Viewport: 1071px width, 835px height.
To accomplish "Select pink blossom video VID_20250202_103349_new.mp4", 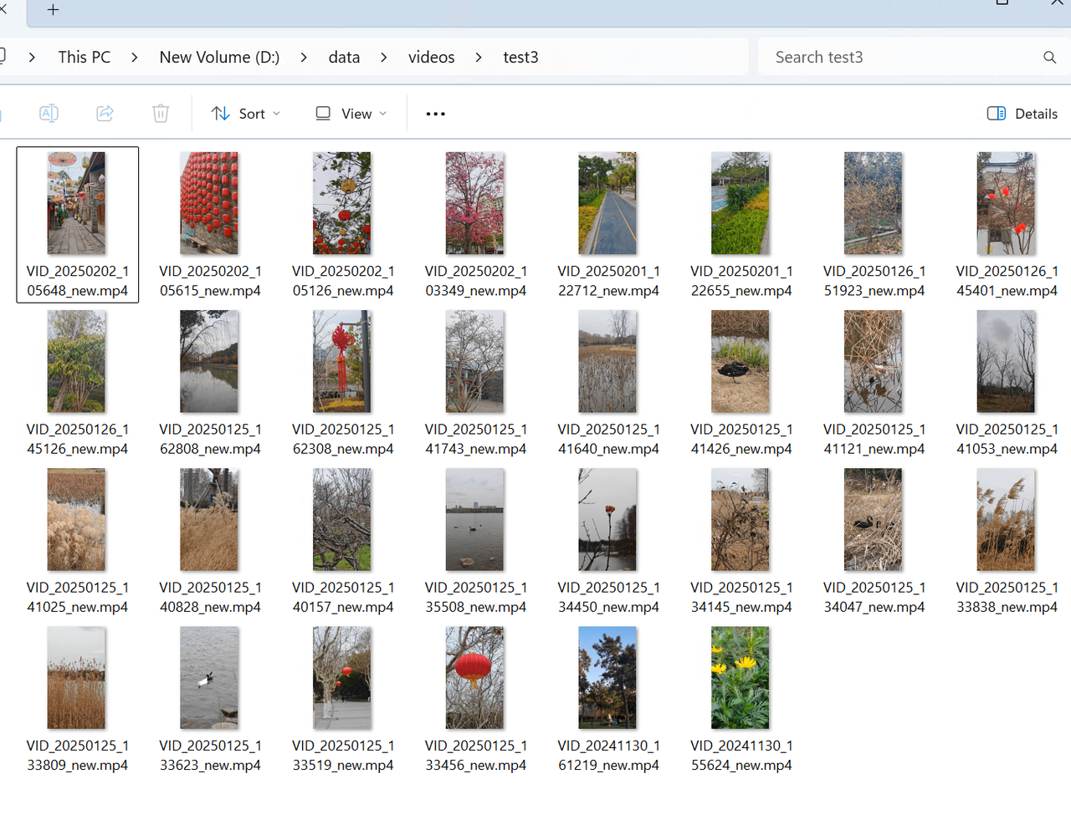I will [x=475, y=203].
